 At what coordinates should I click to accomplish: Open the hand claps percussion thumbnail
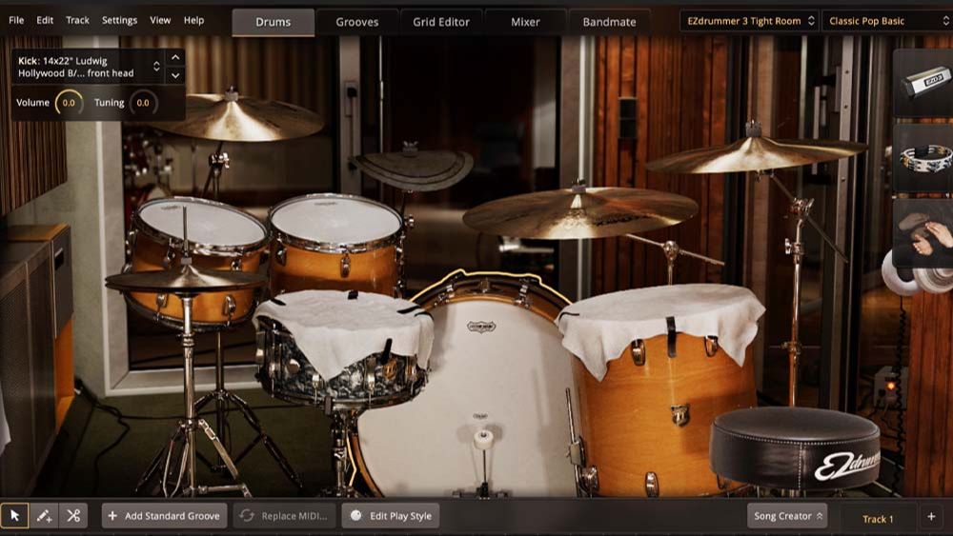tap(923, 233)
